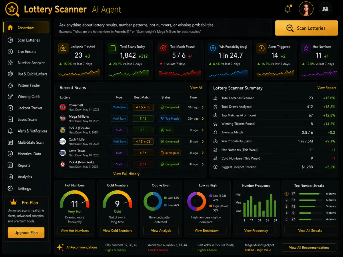Click the Lotto Texas lottery logo

click(63, 153)
